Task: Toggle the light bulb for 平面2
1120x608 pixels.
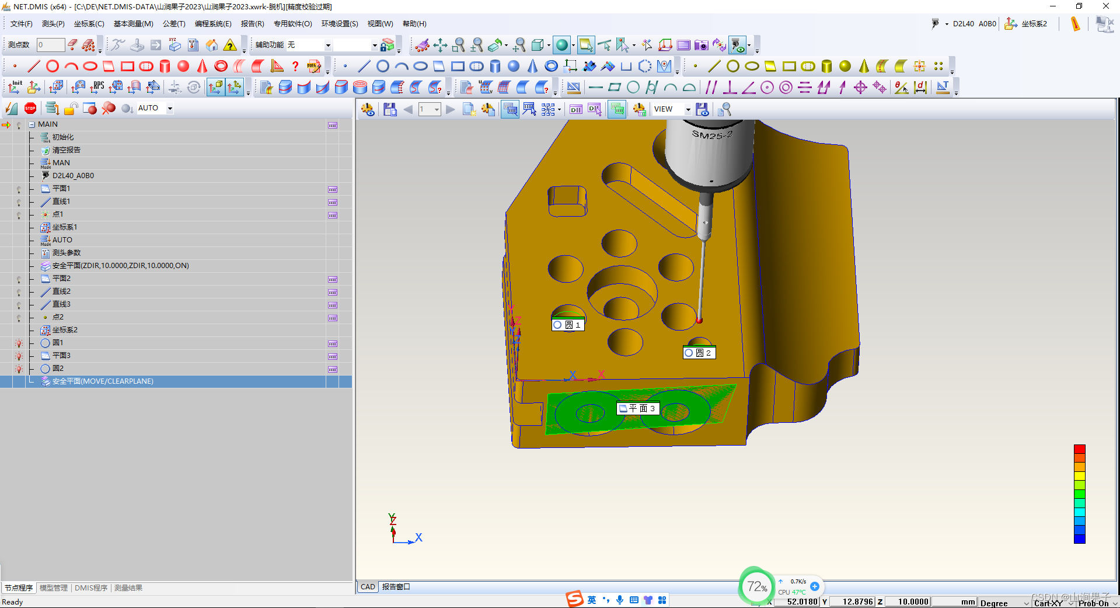Action: (19, 279)
